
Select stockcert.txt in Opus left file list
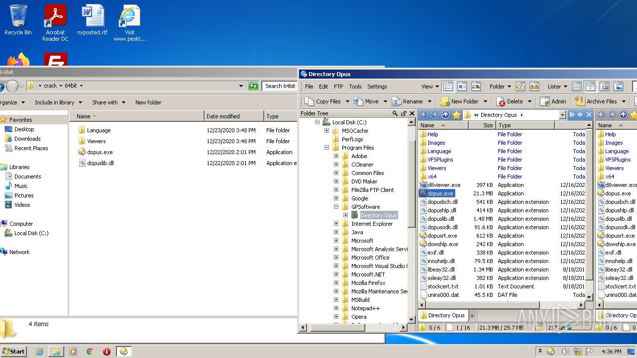pyautogui.click(x=443, y=286)
